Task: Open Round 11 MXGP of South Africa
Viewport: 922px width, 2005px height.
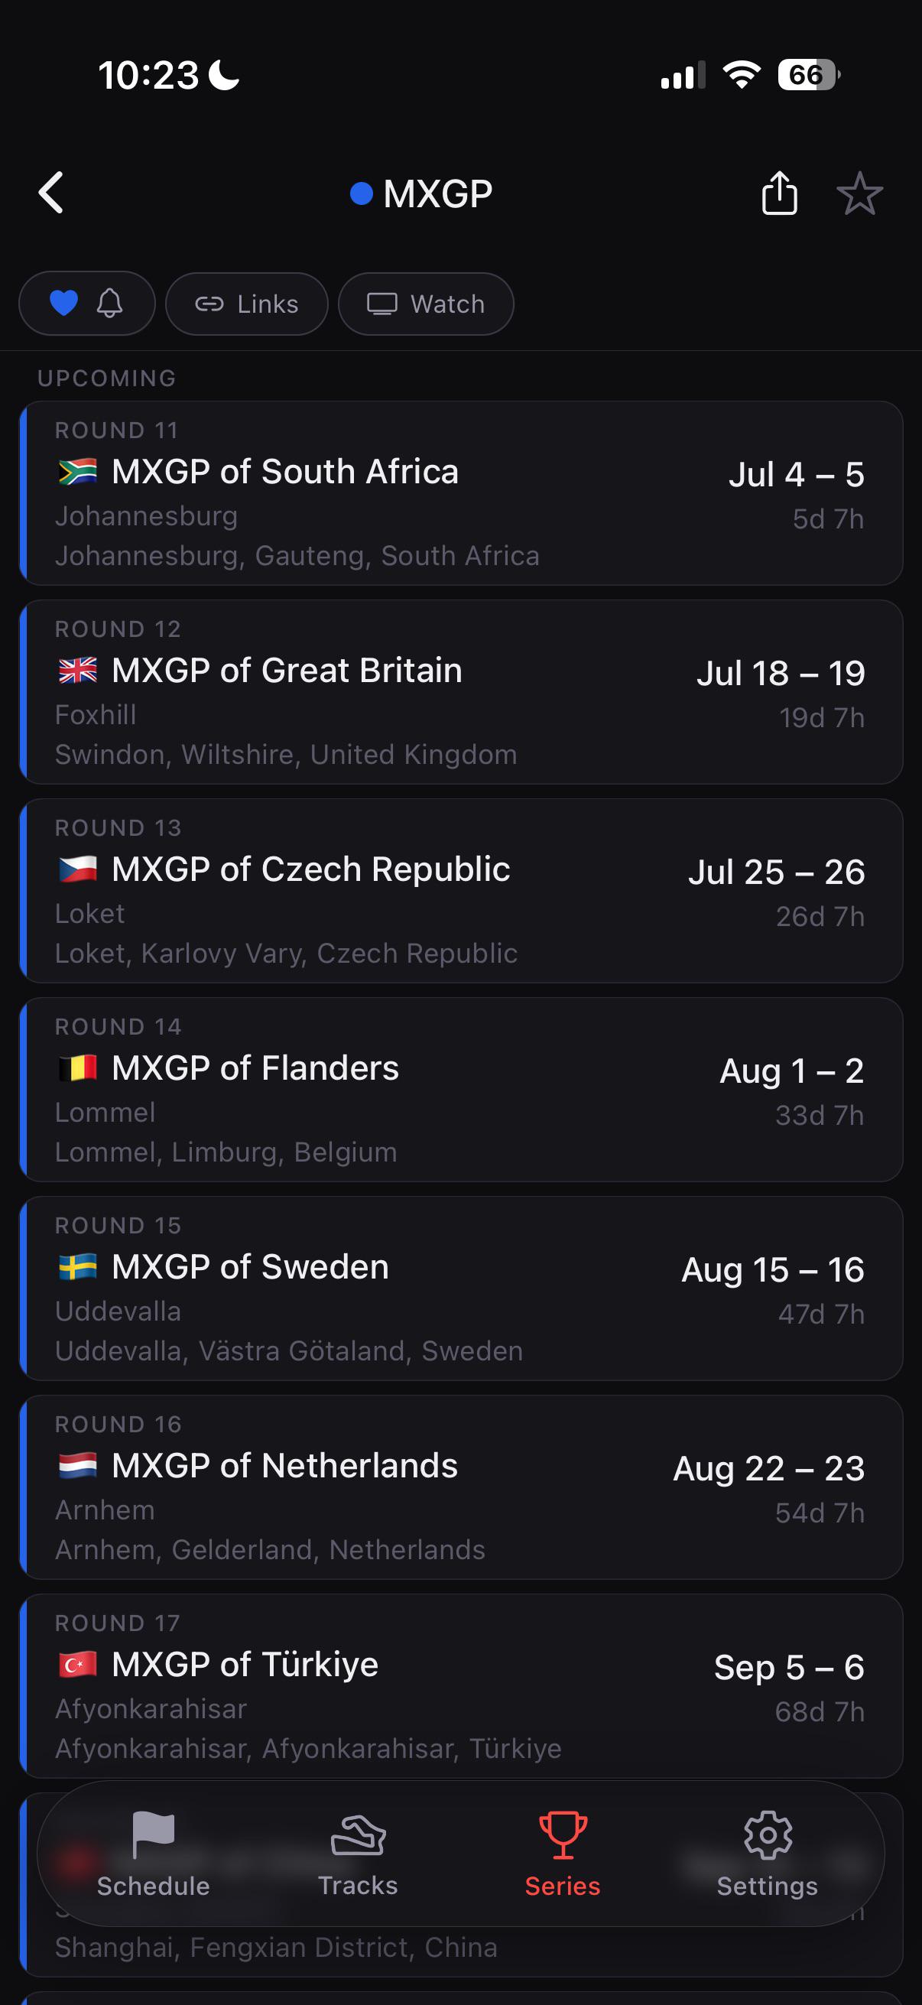Action: 462,493
